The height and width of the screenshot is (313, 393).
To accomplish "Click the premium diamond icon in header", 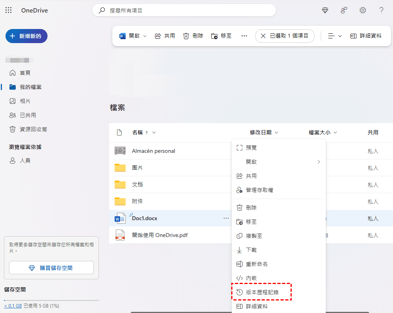I will point(325,10).
